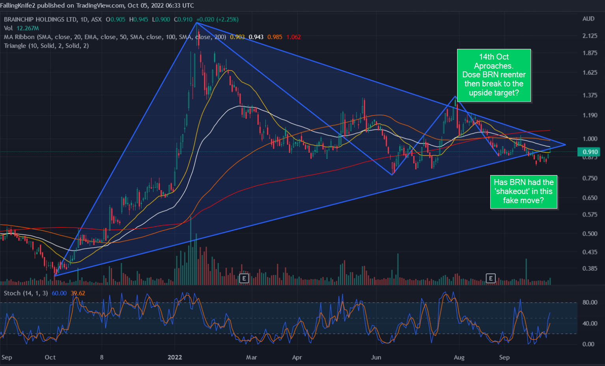Click 0.00 on the Stoch axis
605x366 pixels.
pyautogui.click(x=588, y=344)
